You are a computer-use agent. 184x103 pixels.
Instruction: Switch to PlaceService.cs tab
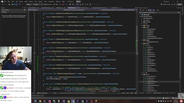pos(84,8)
